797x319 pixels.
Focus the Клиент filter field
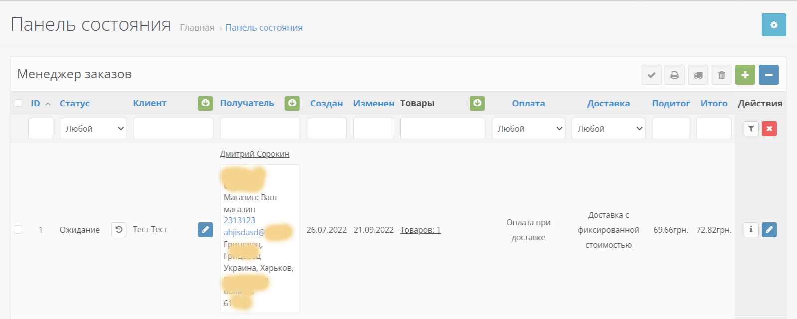(x=173, y=129)
